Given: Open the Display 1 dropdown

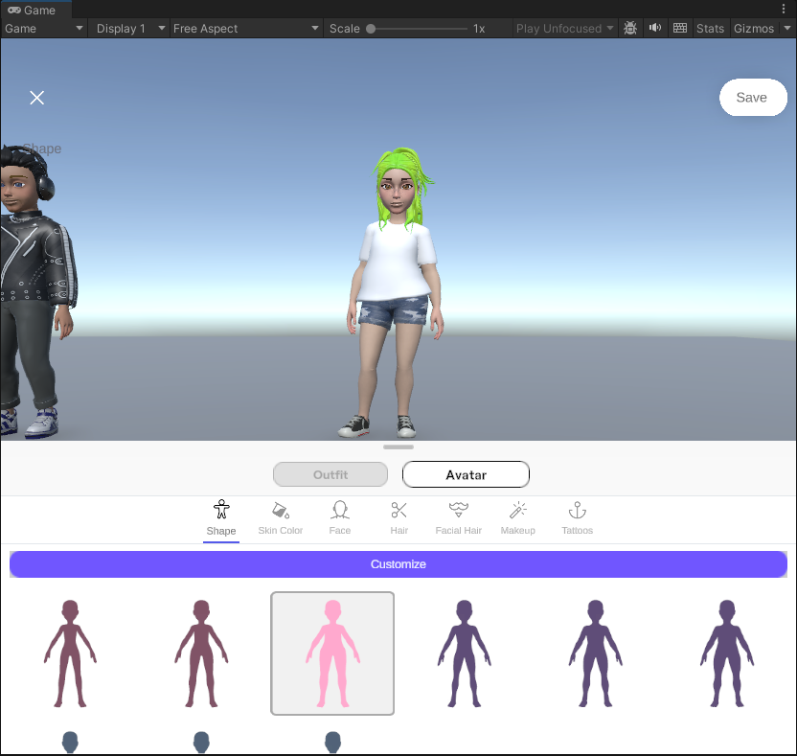Looking at the screenshot, I should point(130,29).
